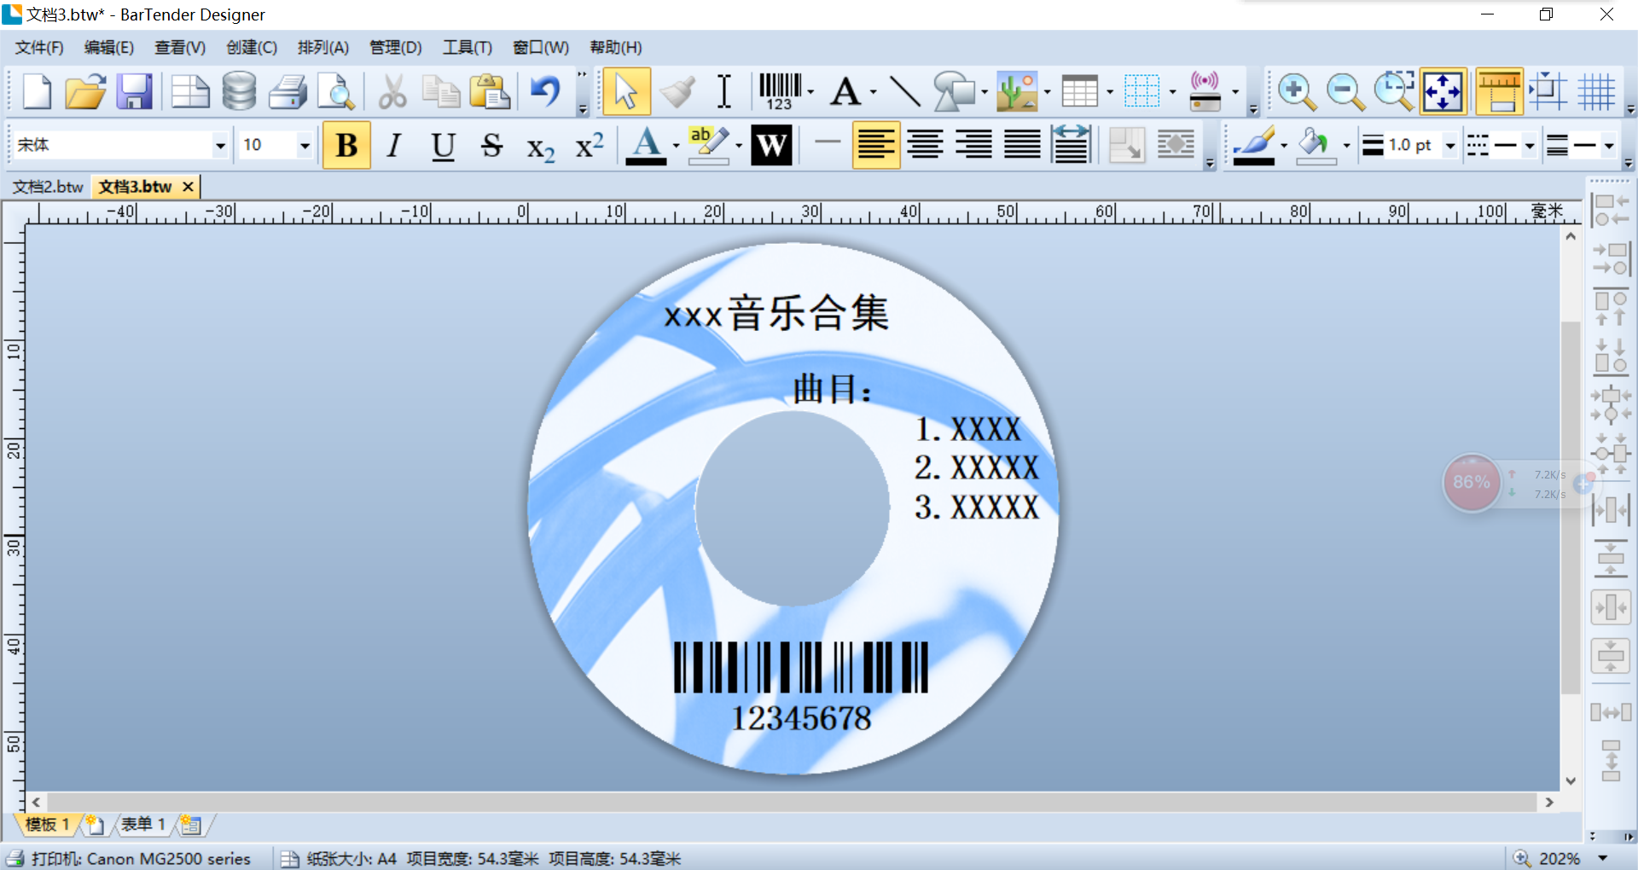1638x870 pixels.
Task: Click the horizontal scrollbar right arrow
Action: pos(1549,802)
